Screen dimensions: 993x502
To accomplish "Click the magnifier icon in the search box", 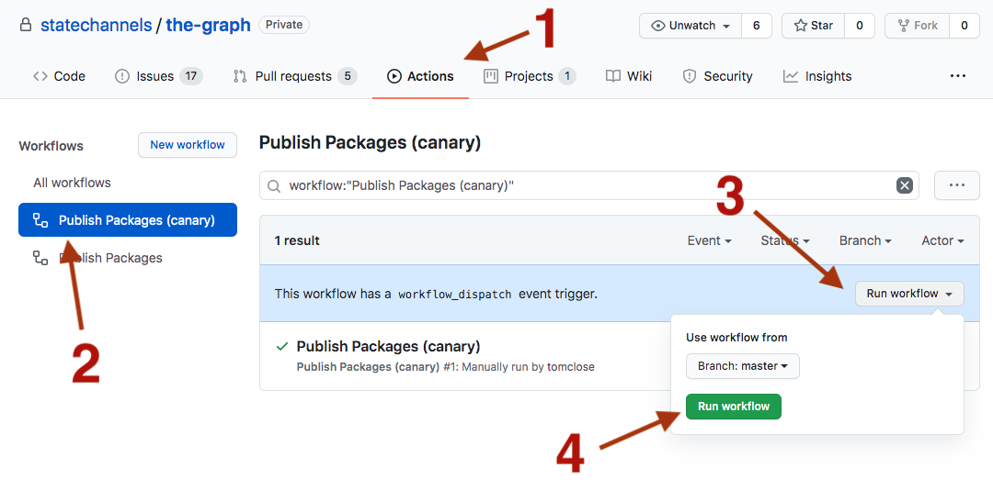I will (274, 186).
